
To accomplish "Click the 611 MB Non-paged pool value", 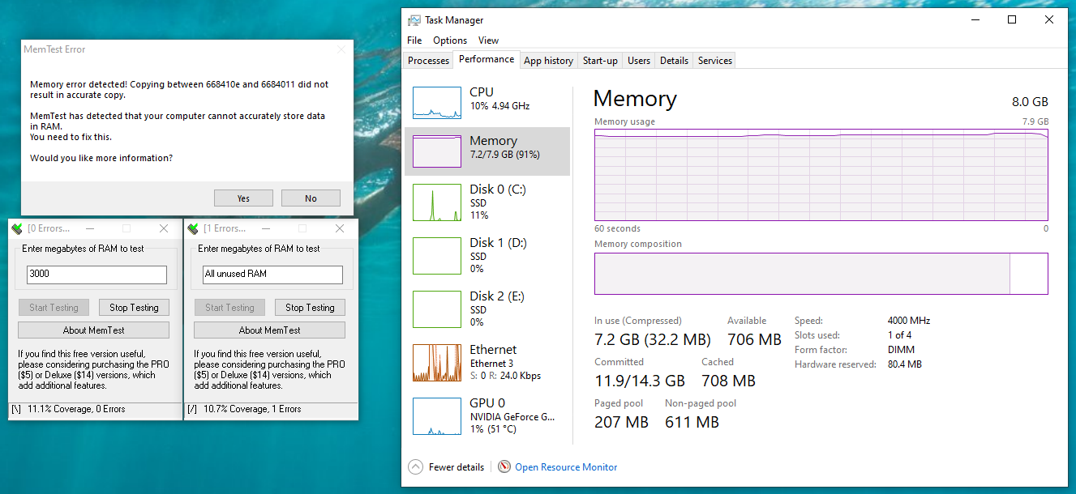I will click(x=692, y=422).
